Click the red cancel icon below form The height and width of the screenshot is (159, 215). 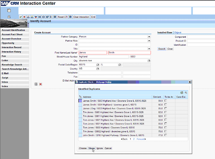pos(40,84)
